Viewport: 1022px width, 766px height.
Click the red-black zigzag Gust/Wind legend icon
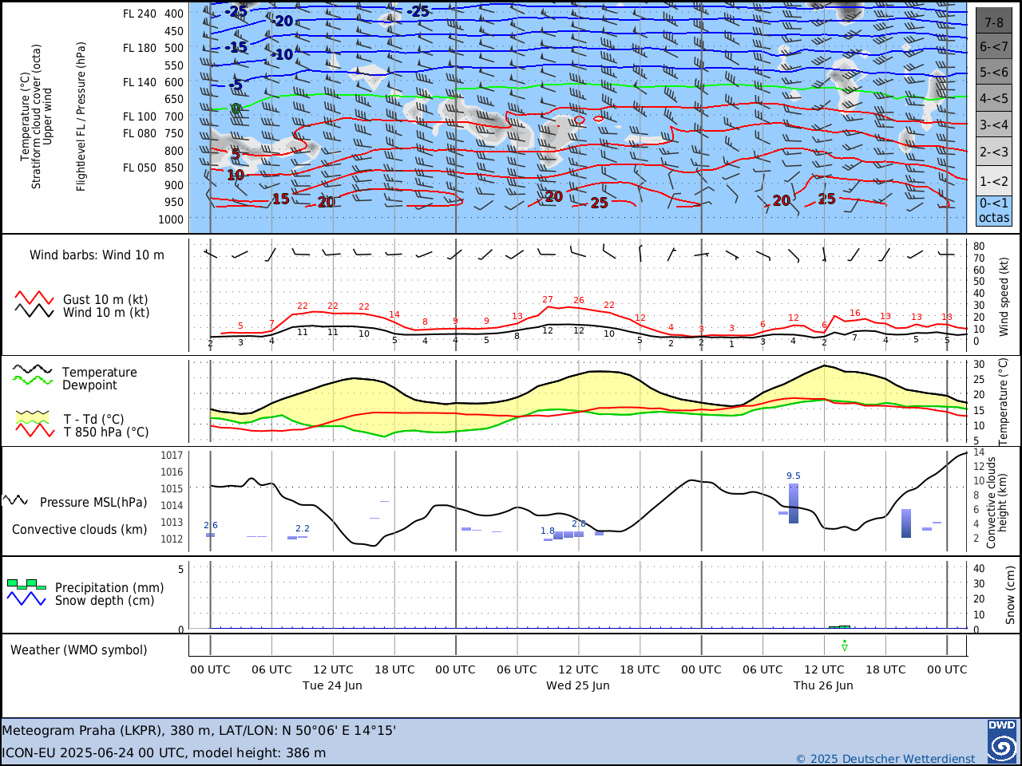click(34, 305)
